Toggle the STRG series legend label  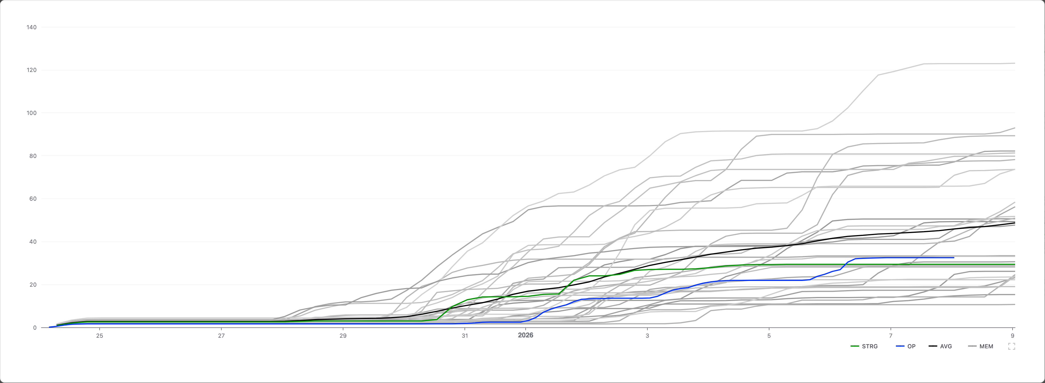click(870, 347)
